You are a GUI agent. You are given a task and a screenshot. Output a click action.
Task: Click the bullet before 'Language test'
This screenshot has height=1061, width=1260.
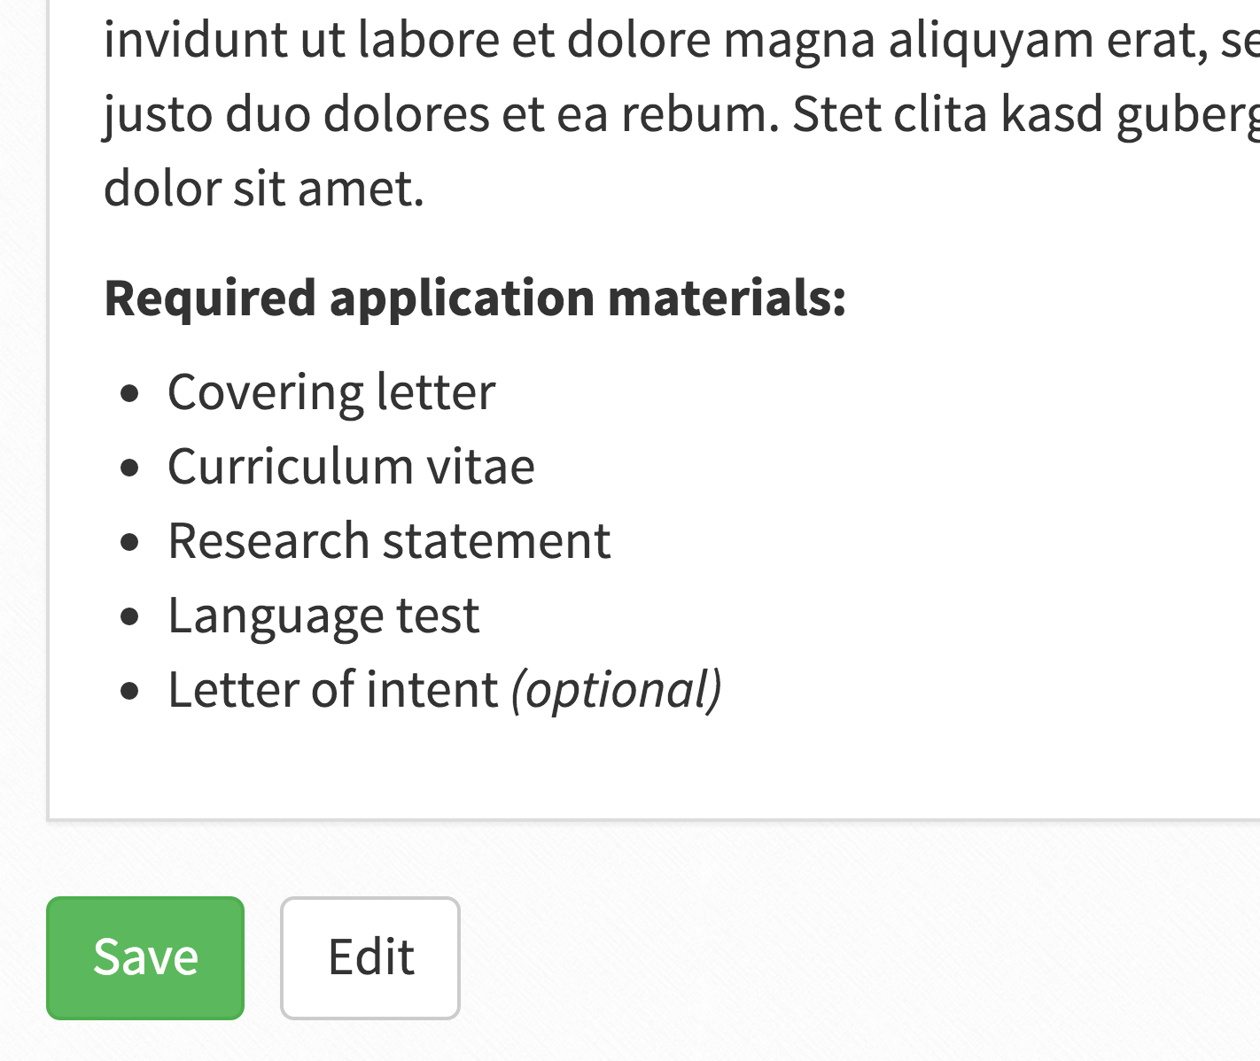pos(130,616)
